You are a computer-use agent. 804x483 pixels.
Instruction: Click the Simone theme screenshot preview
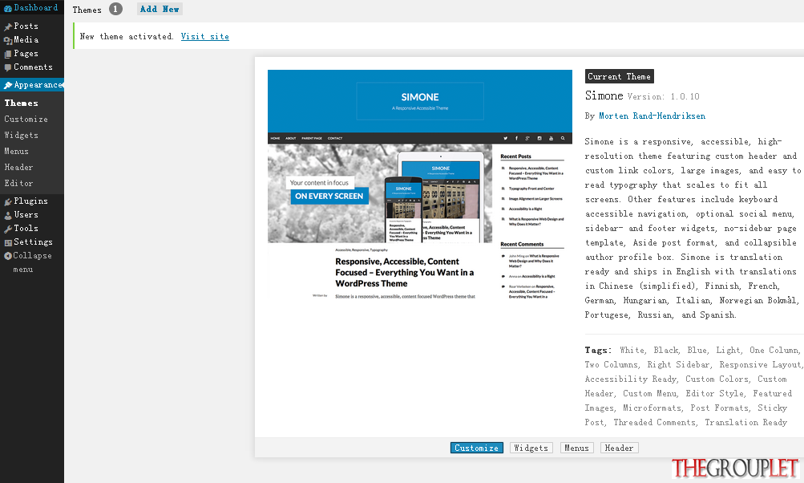pos(420,185)
